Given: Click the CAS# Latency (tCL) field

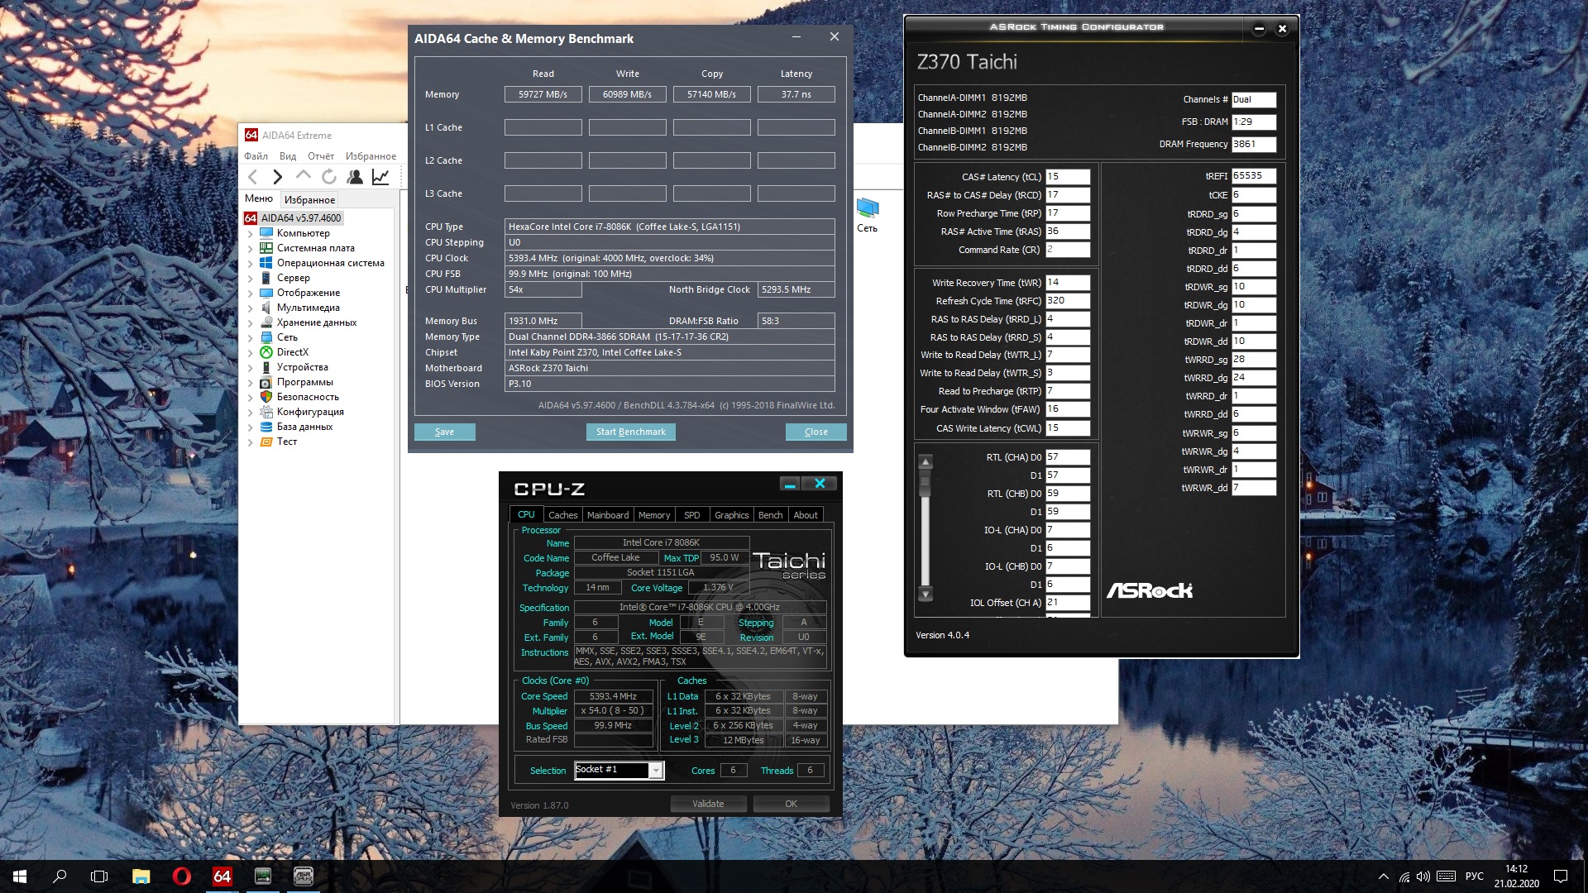Looking at the screenshot, I should click(1067, 177).
